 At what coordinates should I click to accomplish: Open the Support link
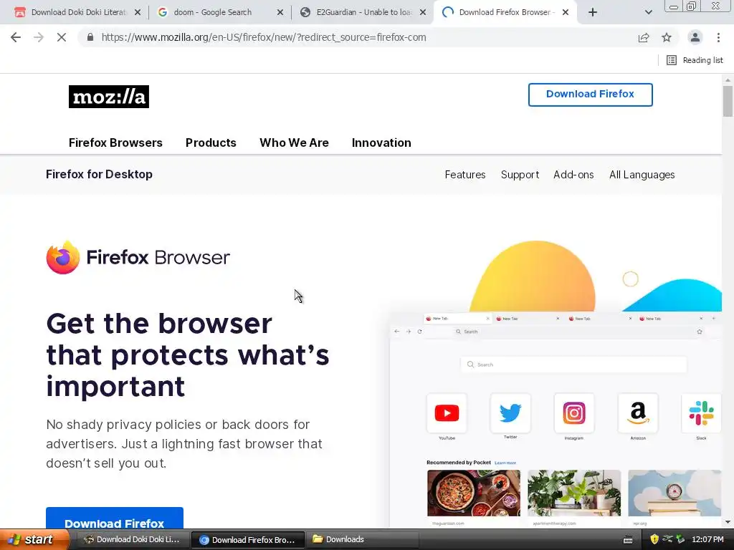520,175
